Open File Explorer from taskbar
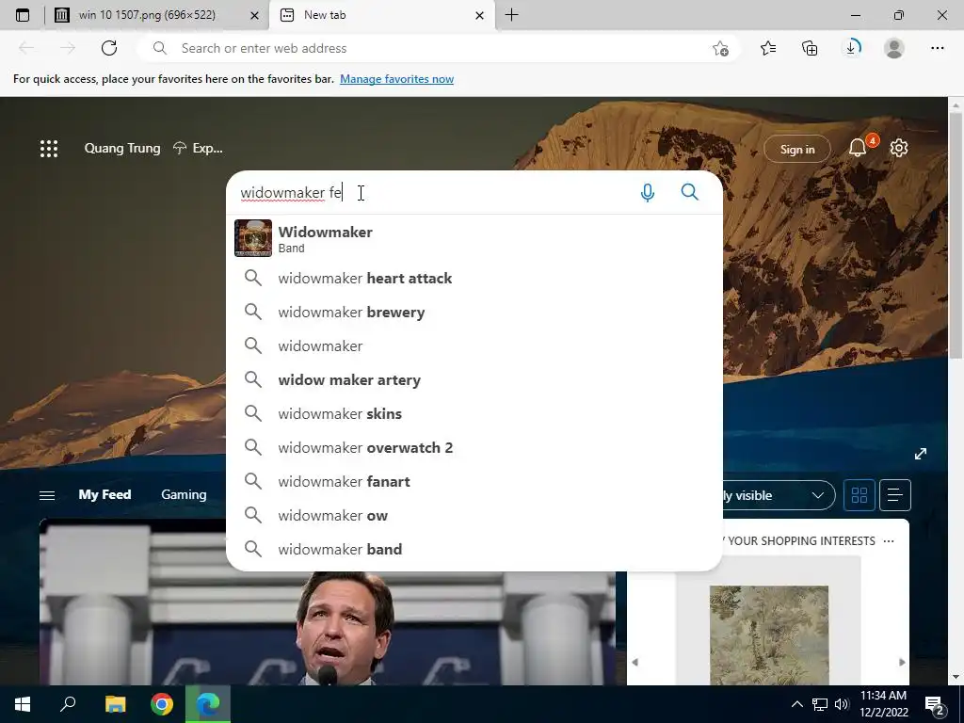This screenshot has height=723, width=964. point(115,704)
